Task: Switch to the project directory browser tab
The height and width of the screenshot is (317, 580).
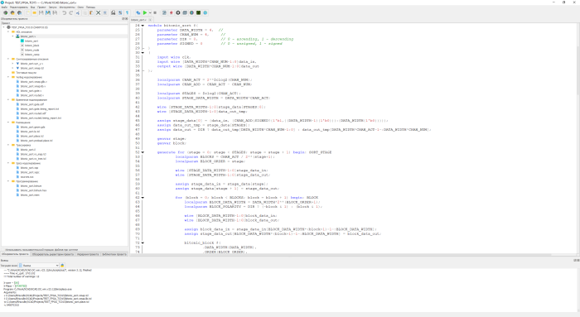Action: click(x=53, y=254)
